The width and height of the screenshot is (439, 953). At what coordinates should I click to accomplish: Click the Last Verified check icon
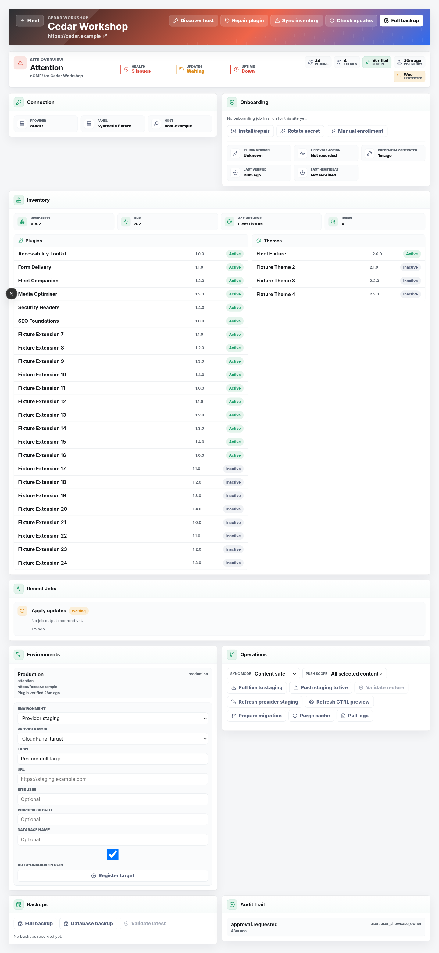(x=235, y=173)
